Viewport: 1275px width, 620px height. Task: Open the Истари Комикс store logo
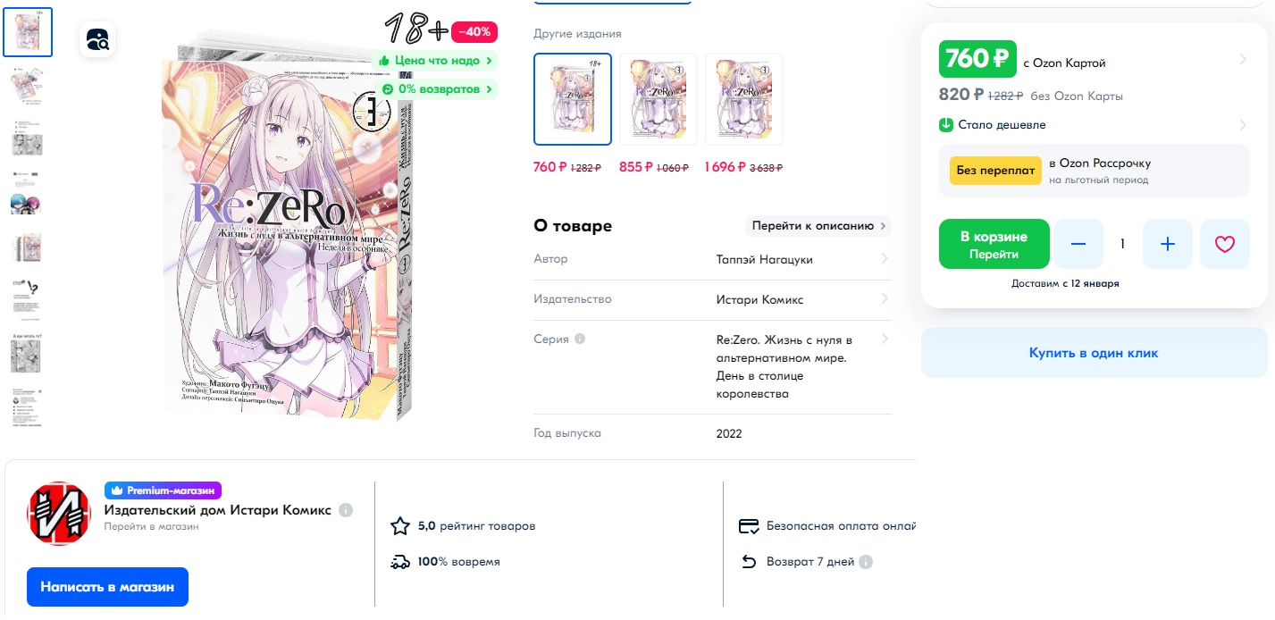pos(59,514)
